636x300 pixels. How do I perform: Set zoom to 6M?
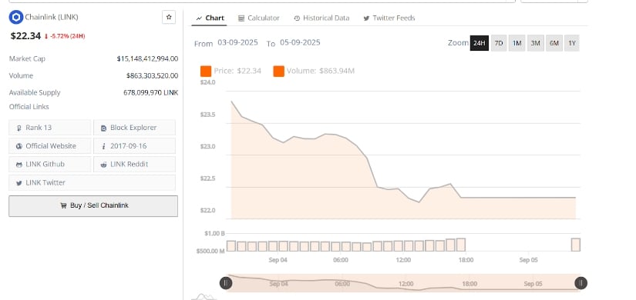click(554, 43)
